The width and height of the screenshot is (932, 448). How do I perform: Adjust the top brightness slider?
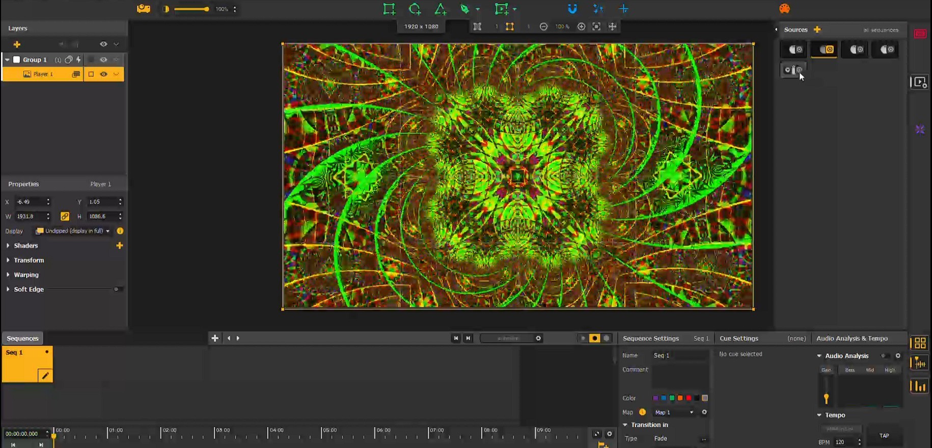point(191,9)
